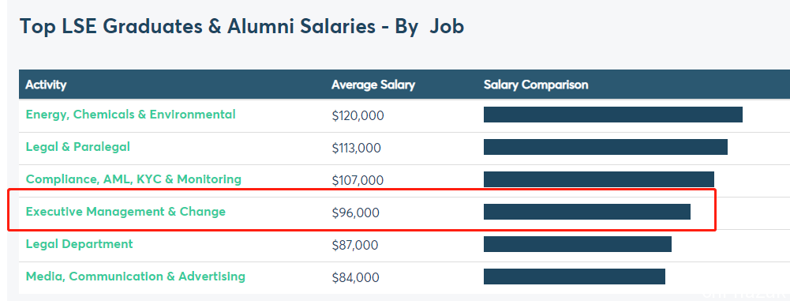Open Media, Communication & Advertising link
The height and width of the screenshot is (301, 790).
136,277
